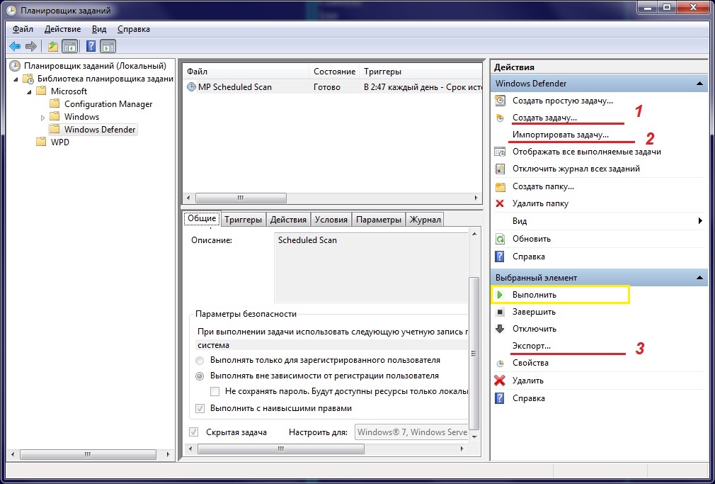The width and height of the screenshot is (715, 484).
Task: Click the Планировщик заданий root clock icon
Action: pos(15,66)
